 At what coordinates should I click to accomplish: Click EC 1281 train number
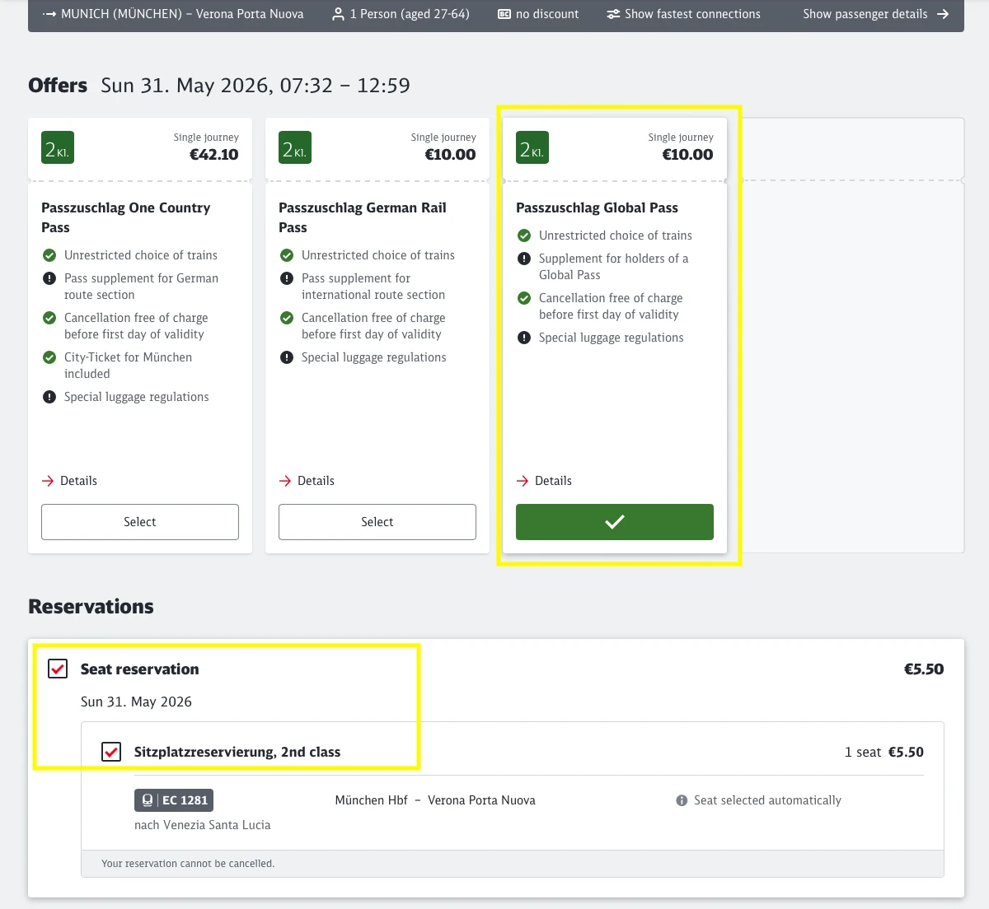[185, 800]
